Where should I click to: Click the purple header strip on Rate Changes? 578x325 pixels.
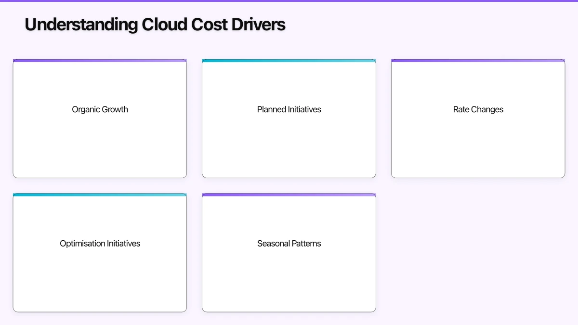tap(478, 61)
